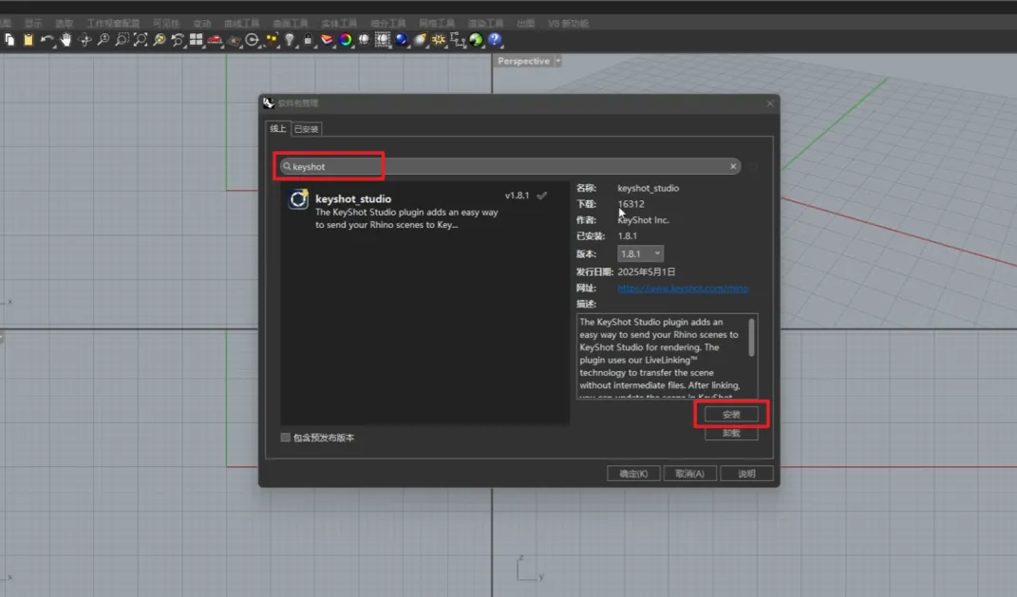Click the Undo view change icon
1017x597 pixels.
(178, 40)
